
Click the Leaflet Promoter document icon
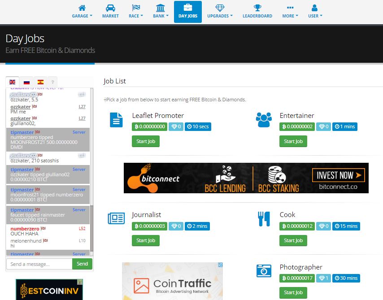(116, 120)
